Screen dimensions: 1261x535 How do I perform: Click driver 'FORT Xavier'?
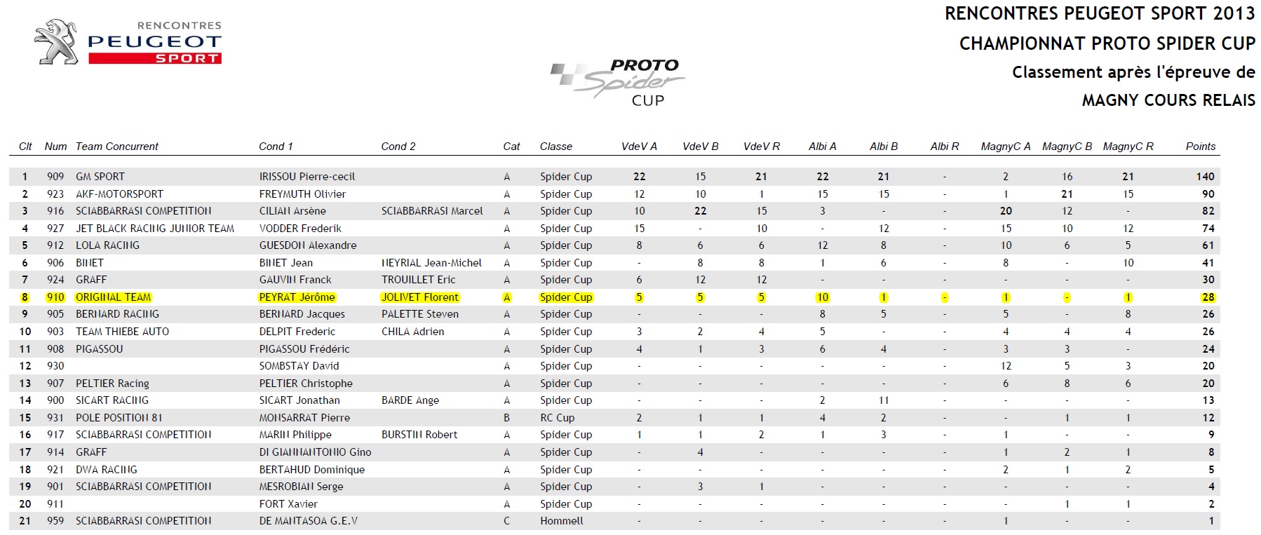click(288, 504)
